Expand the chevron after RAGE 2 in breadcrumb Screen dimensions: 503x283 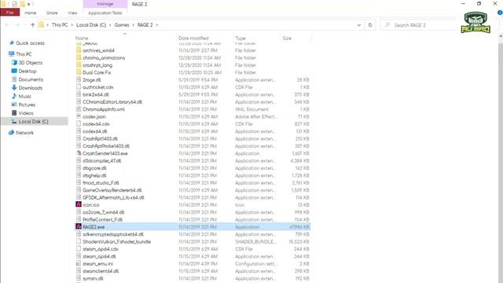coord(157,25)
